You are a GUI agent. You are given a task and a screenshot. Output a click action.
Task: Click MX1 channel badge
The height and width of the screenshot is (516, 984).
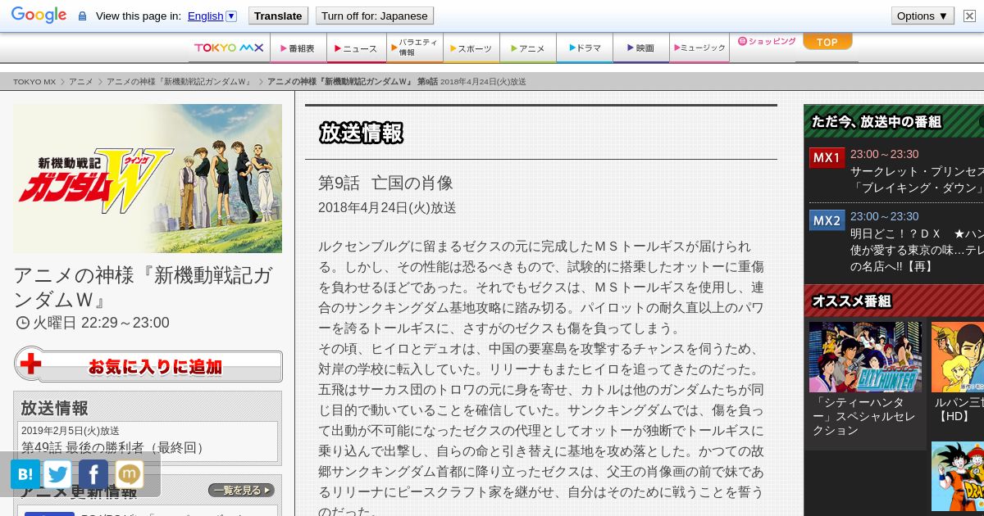(827, 157)
